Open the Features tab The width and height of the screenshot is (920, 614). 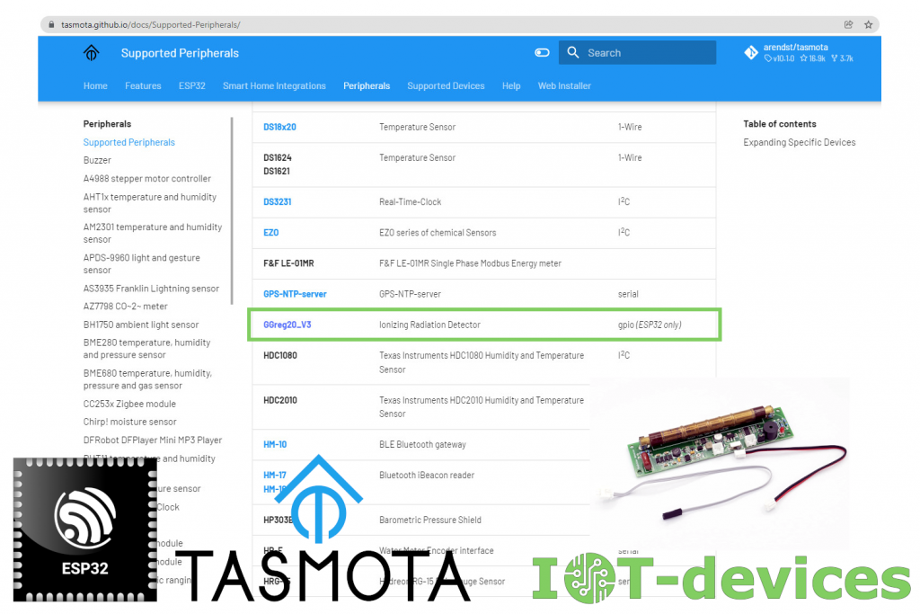(x=143, y=85)
